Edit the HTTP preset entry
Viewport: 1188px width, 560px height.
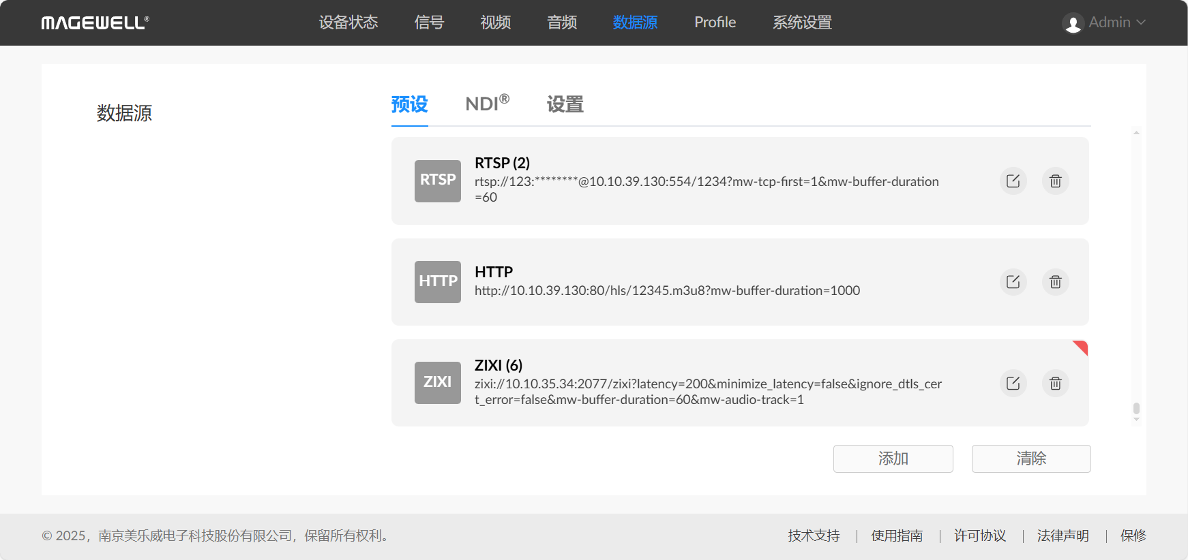click(x=1013, y=282)
